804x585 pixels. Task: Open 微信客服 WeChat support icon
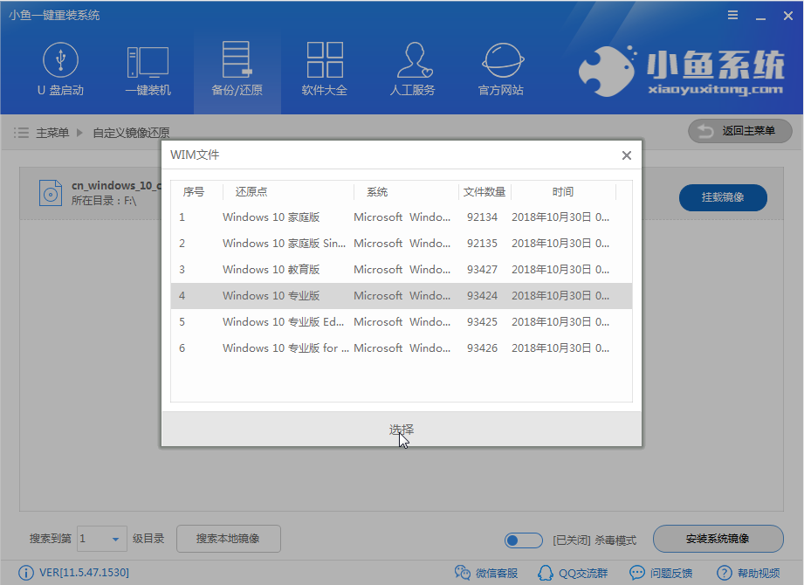[463, 573]
